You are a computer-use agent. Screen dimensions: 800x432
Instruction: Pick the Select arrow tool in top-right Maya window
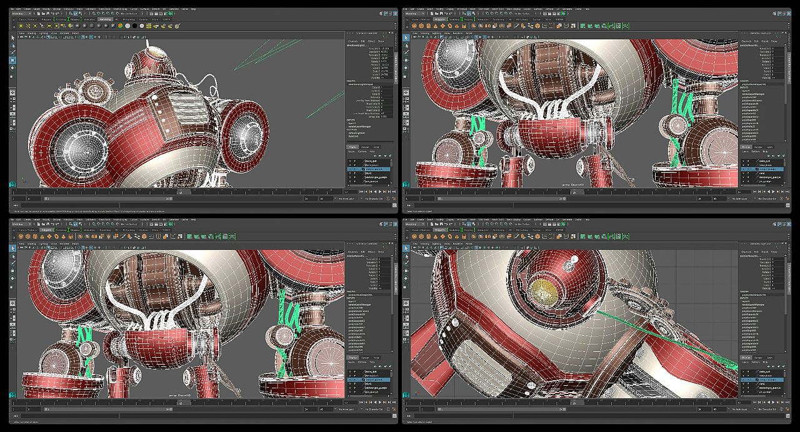point(406,38)
